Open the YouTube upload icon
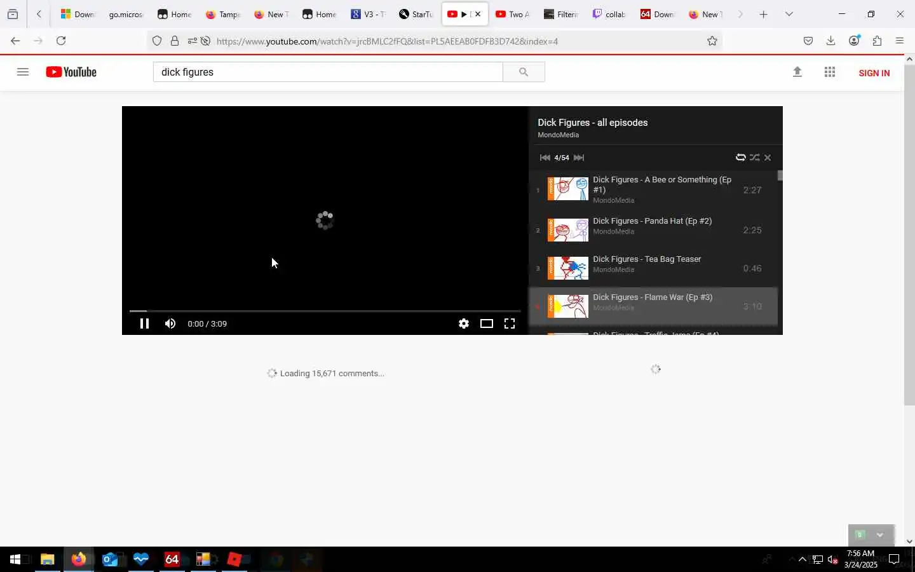Viewport: 915px width, 572px height. point(797,72)
